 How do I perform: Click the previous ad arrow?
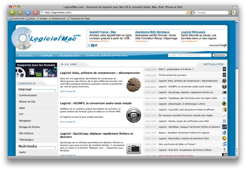tap(89, 45)
